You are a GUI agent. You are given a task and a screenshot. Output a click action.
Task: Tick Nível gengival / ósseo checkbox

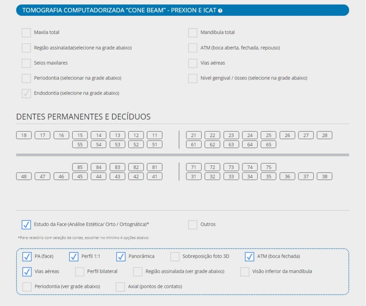coord(193,78)
